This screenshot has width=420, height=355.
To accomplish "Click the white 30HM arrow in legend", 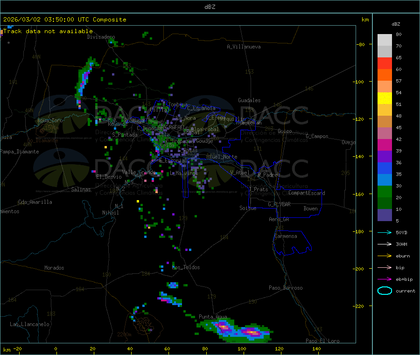I will [x=385, y=244].
